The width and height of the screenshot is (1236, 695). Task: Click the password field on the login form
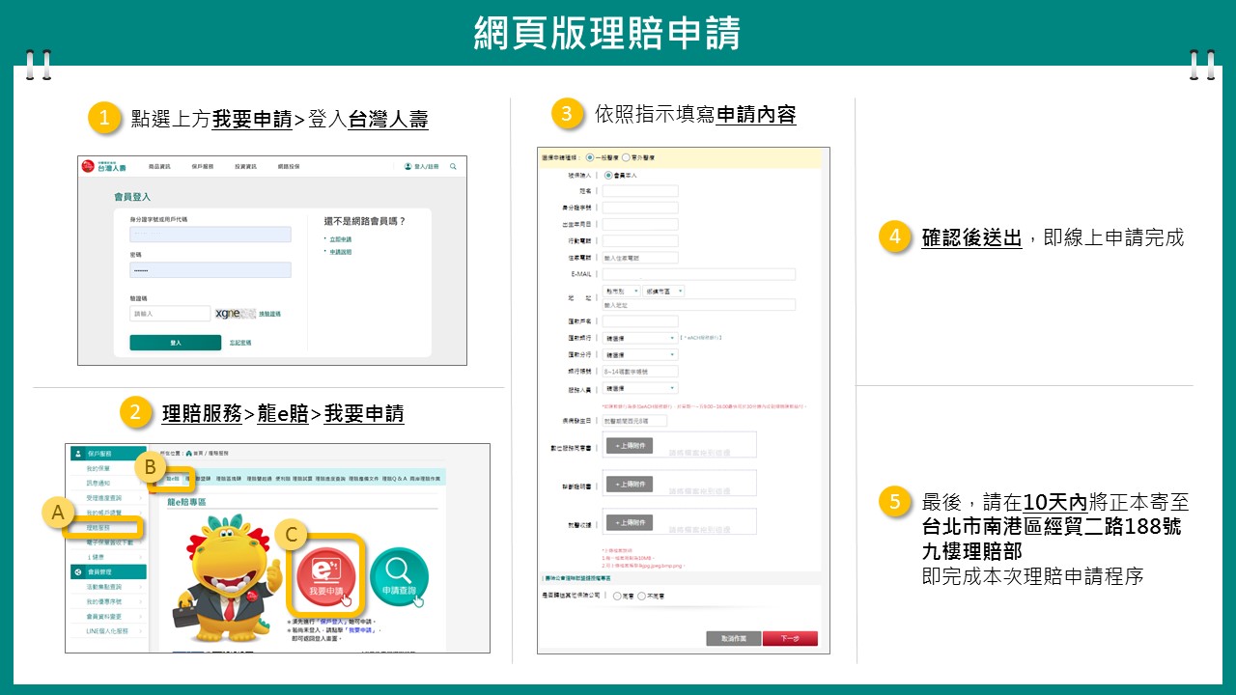click(211, 270)
